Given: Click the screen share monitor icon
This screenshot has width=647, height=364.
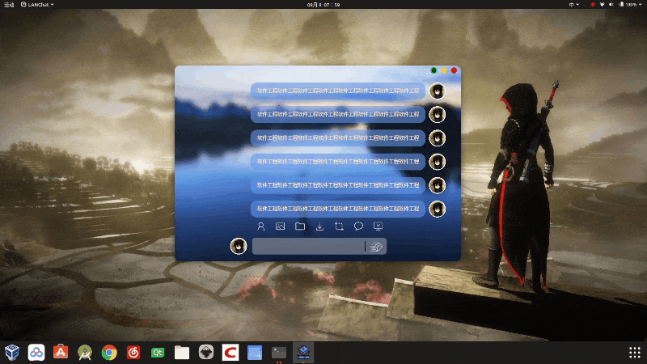Looking at the screenshot, I should pos(378,226).
